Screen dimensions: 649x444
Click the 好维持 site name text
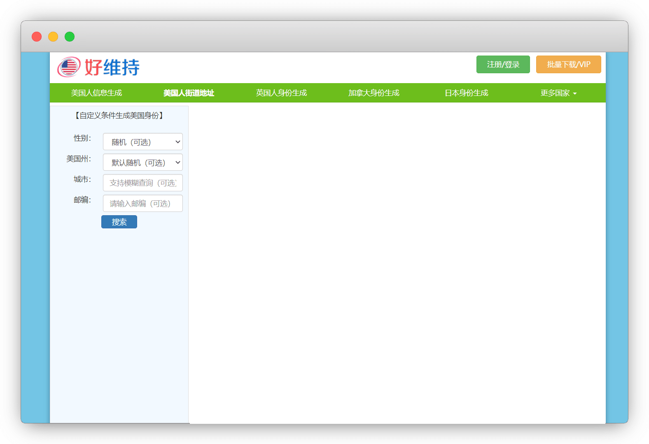point(112,67)
